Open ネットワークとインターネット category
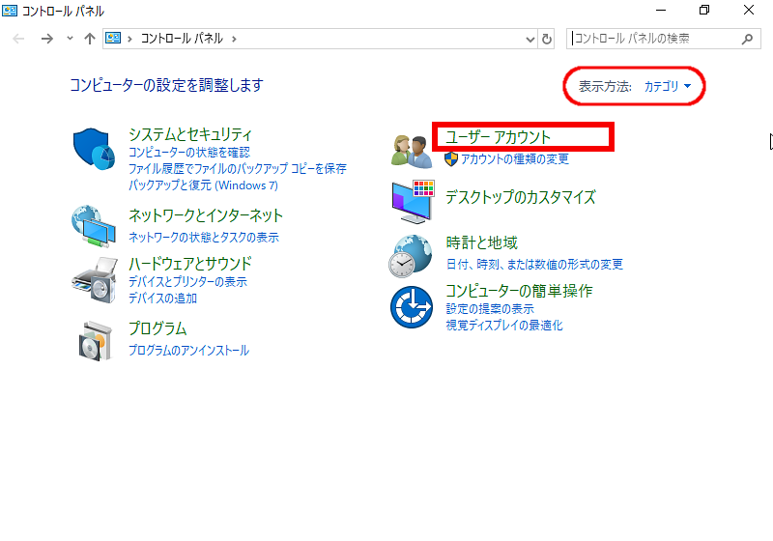This screenshot has height=541, width=773. click(206, 215)
